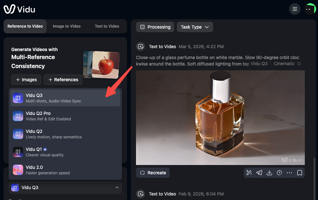Open the perfume bottle video preview
Viewport: 318px width, 200px height.
click(220, 117)
